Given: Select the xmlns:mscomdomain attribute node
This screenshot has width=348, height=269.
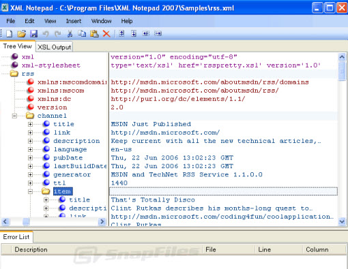Looking at the screenshot, I should 72,82.
